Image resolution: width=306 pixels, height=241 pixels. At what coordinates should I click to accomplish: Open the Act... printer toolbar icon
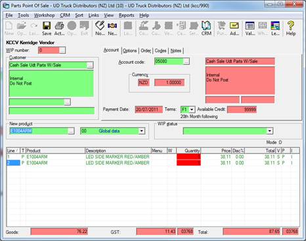click(59, 28)
